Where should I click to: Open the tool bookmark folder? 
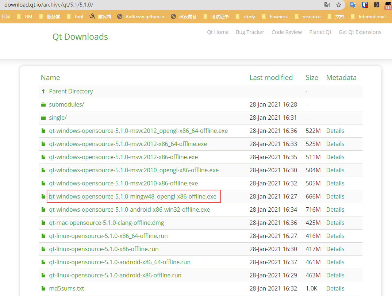pos(75,16)
